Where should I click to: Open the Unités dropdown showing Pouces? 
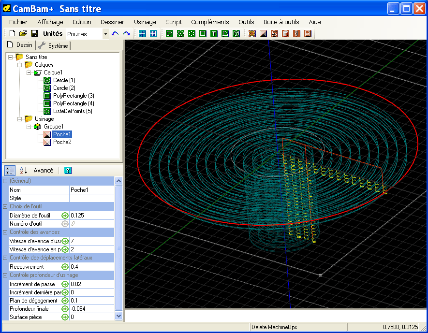105,34
